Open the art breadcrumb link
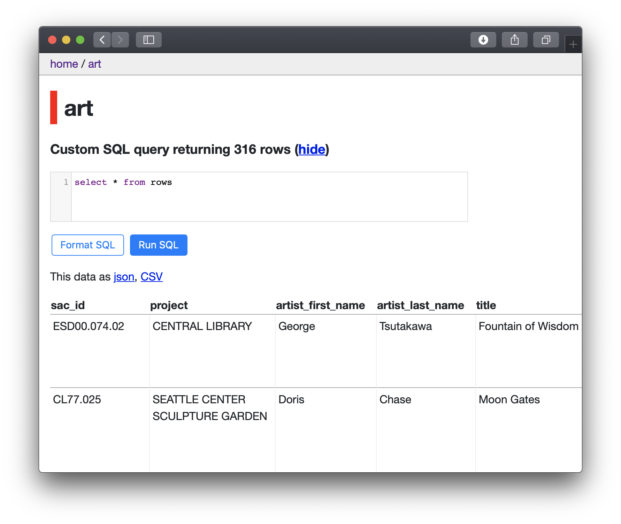Screen dimensions: 621x524 click(94, 64)
